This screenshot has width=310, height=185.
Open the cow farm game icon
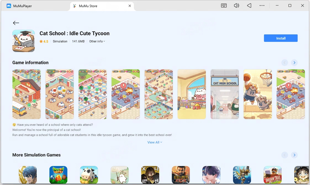point(89,175)
